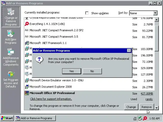Click the 81.72MB size value

[147, 37]
